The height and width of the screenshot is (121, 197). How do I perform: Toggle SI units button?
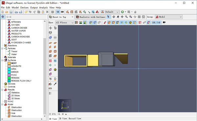coord(58,12)
